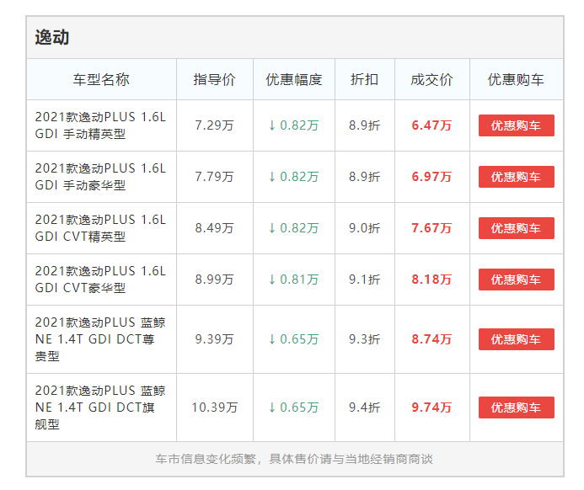Click the 折扣 column header
584x490 pixels.
point(365,80)
